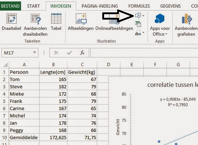The height and width of the screenshot is (145, 198).
Task: Click the formula bar resize dots handle
Action: 44,53
